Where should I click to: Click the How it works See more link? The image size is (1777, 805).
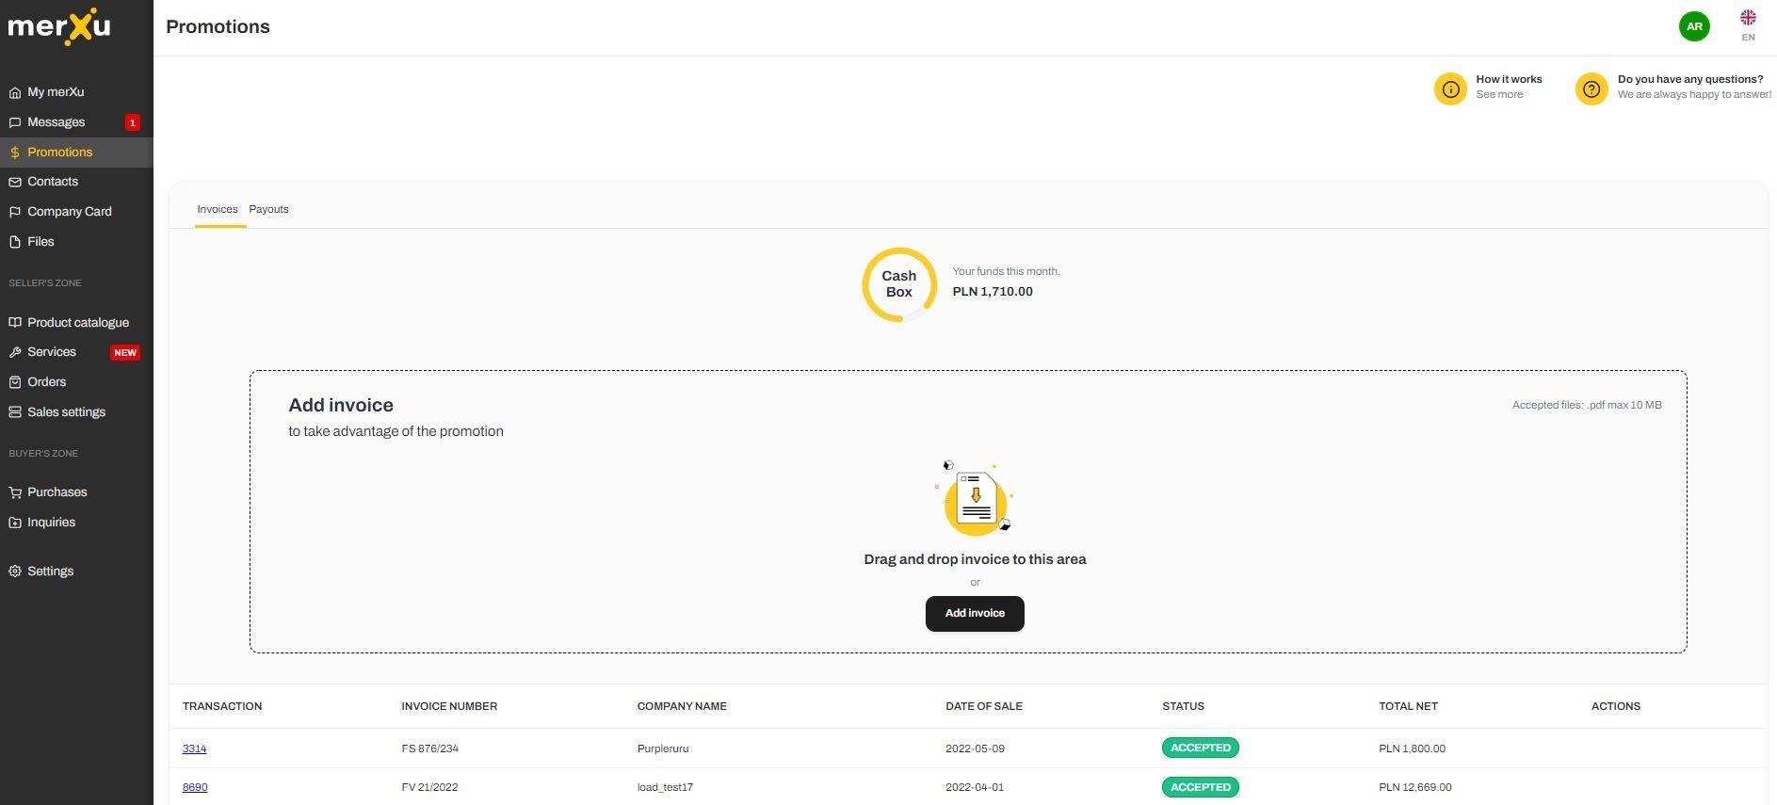[x=1499, y=94]
